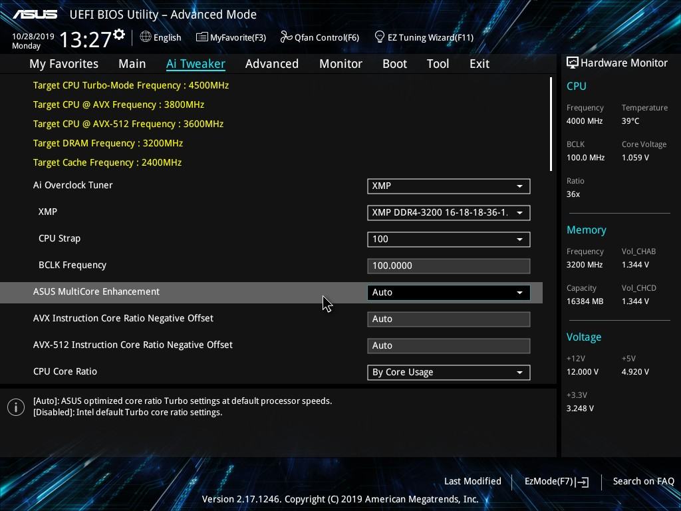Open the Tool tab
The height and width of the screenshot is (511, 681).
point(438,64)
